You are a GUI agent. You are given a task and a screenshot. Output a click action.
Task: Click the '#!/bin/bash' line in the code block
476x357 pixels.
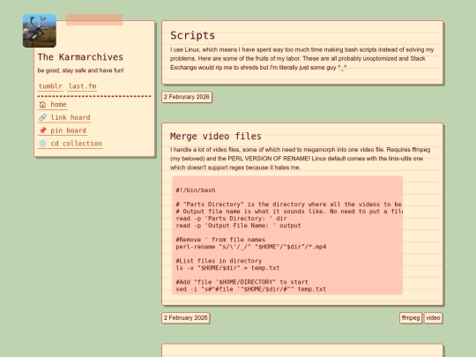point(196,190)
